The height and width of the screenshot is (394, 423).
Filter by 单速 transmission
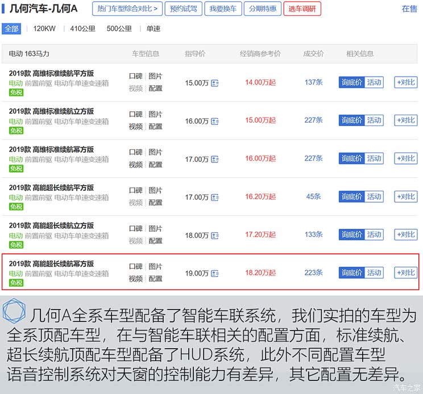click(154, 28)
